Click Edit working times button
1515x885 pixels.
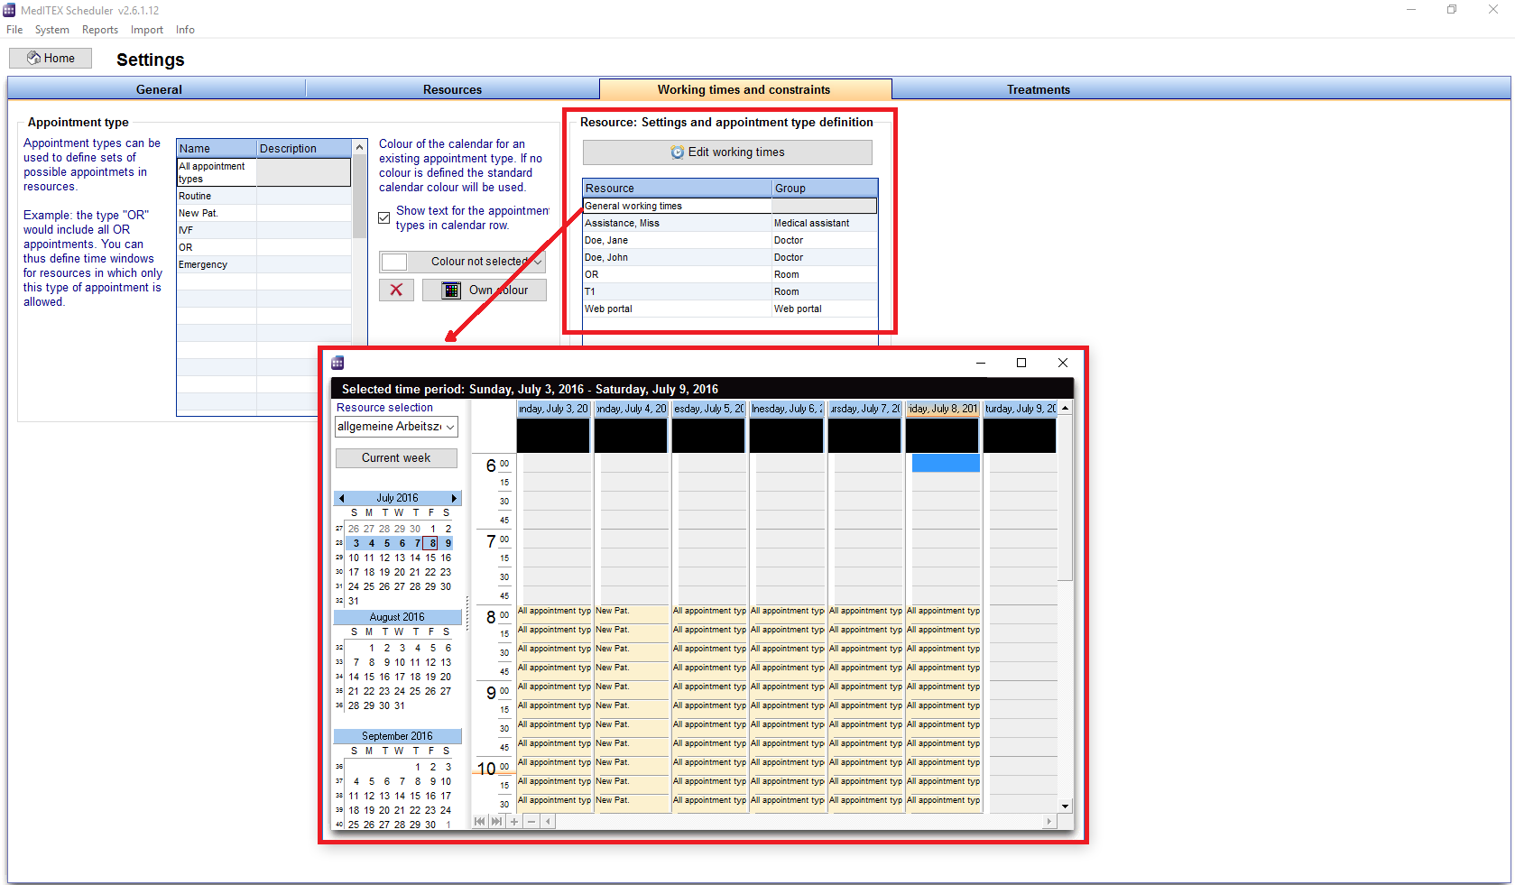(727, 152)
